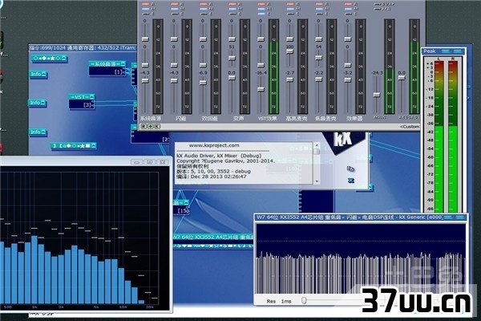
Task: Toggle the lit third button on VST效果 strip
Action: point(261,14)
